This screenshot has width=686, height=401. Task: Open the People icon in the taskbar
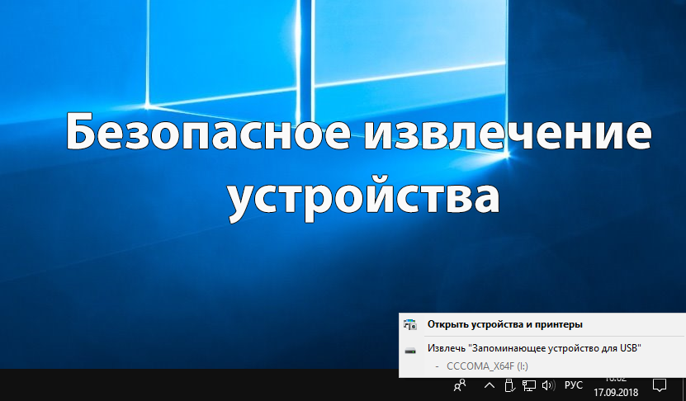point(459,385)
